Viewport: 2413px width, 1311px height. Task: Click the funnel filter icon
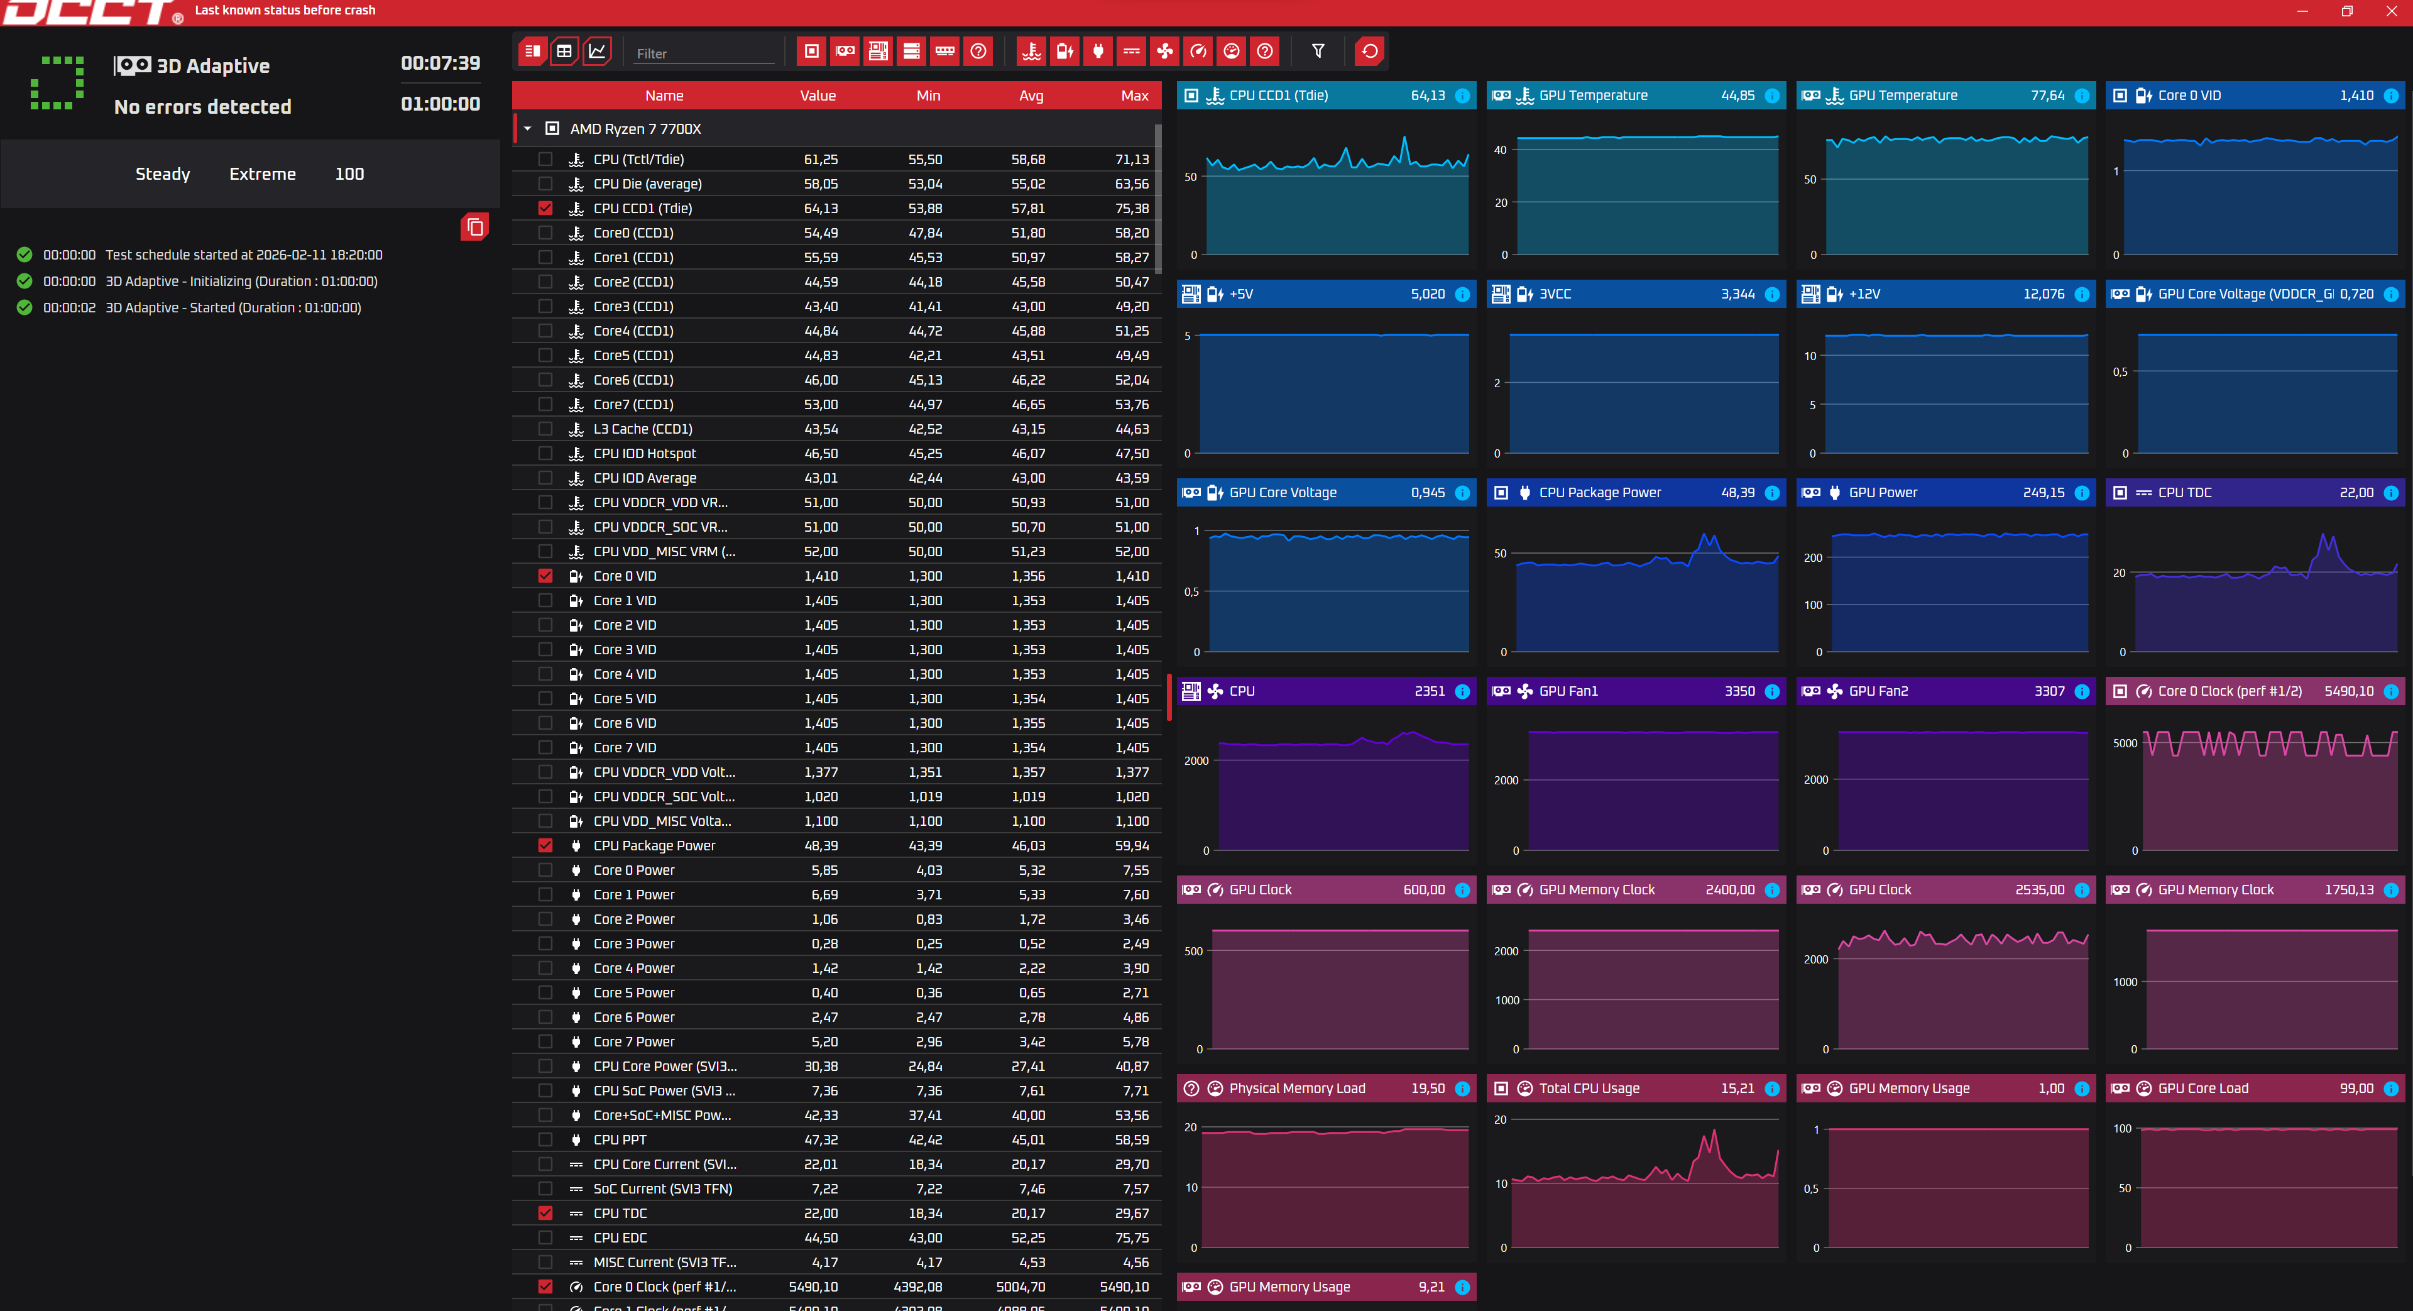pos(1318,52)
